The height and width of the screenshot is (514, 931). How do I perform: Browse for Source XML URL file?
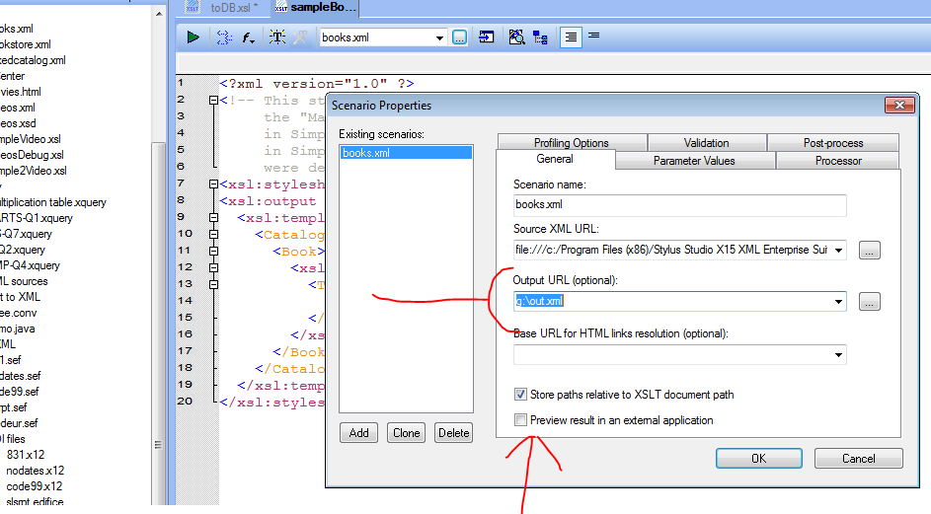click(869, 251)
